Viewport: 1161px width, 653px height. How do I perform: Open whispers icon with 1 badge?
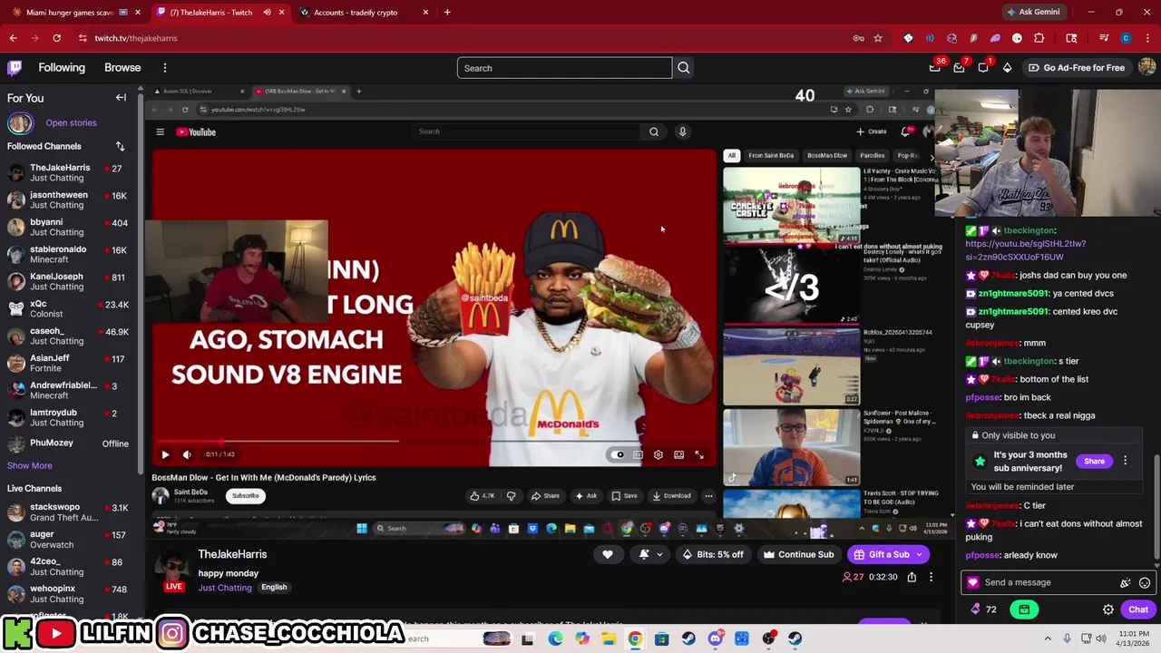[x=983, y=67]
